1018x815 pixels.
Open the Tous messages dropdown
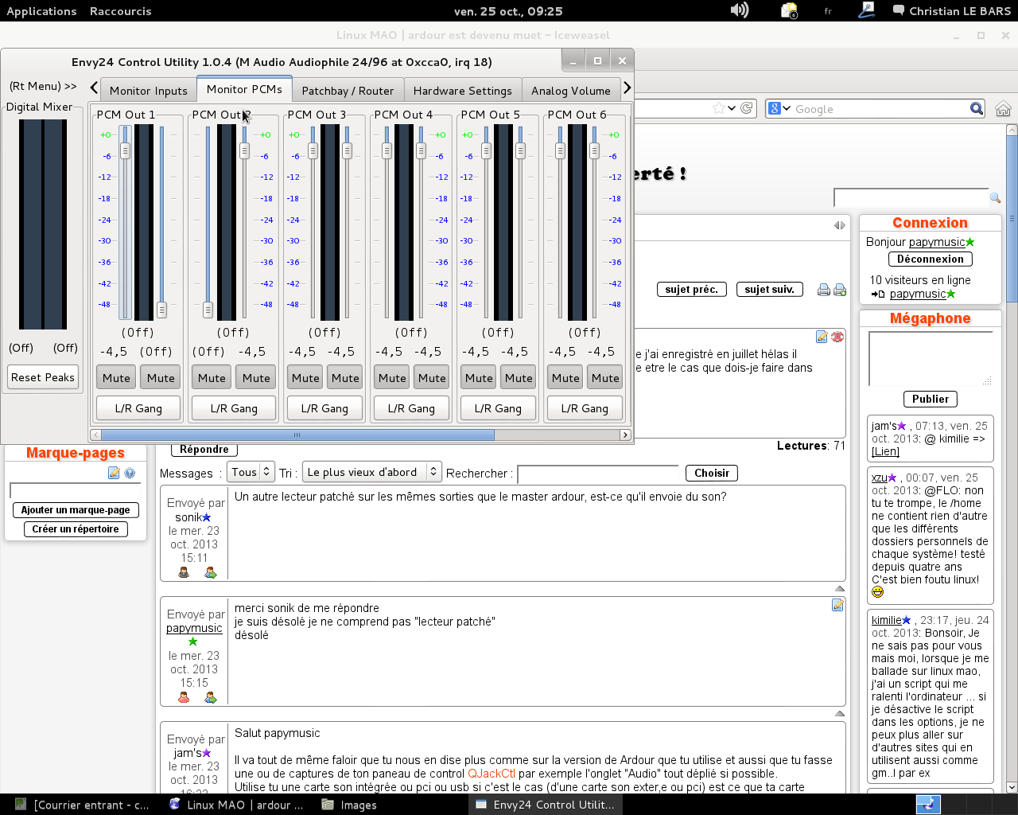point(251,472)
